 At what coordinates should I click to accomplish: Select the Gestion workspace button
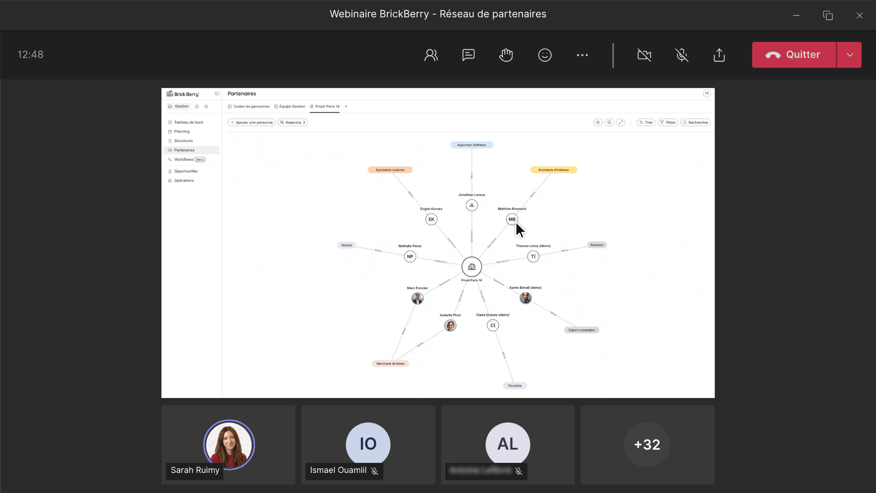(x=178, y=106)
